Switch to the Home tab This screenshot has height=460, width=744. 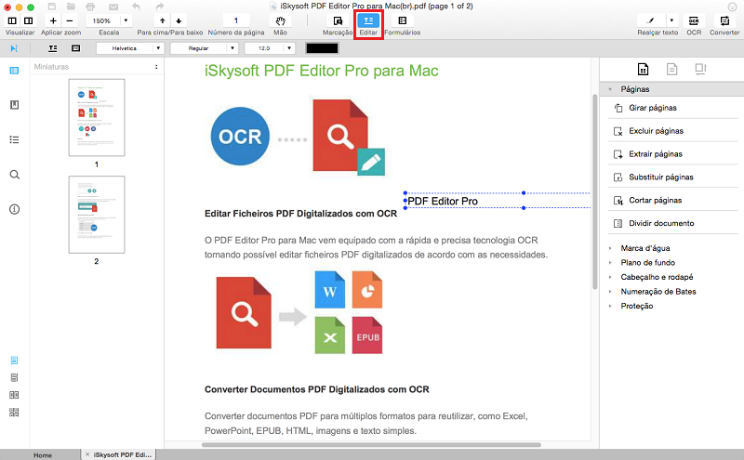(x=43, y=454)
